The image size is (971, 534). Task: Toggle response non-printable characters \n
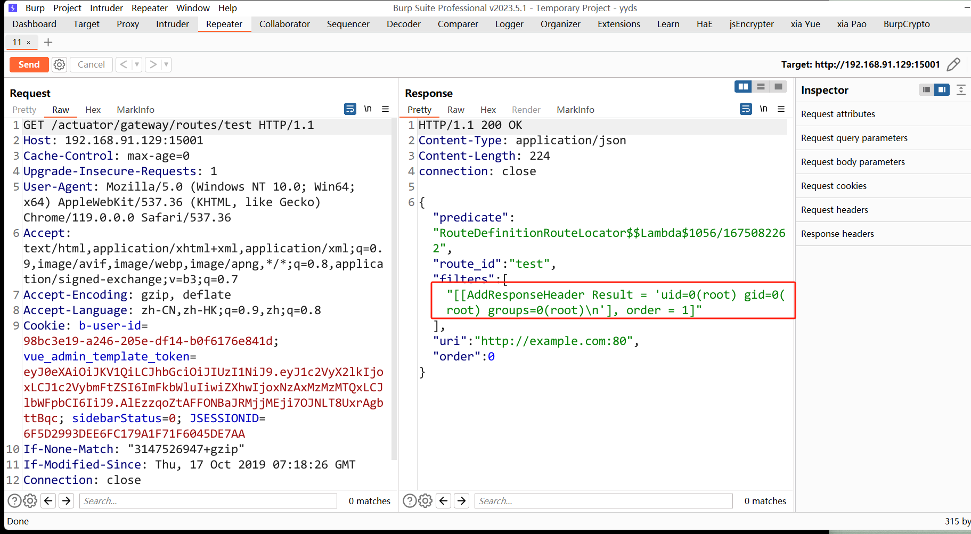click(763, 109)
